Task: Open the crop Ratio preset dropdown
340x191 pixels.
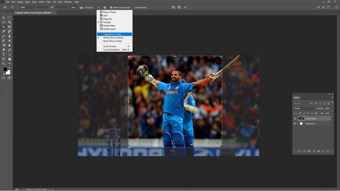Action: [28, 7]
